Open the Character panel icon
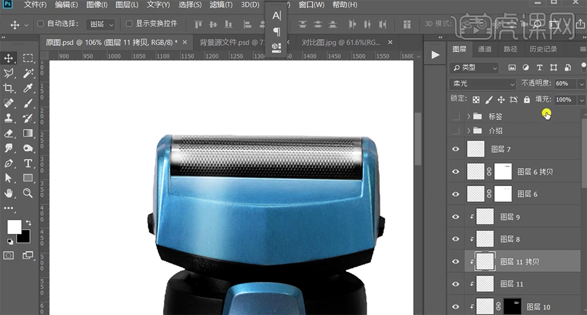 point(276,16)
